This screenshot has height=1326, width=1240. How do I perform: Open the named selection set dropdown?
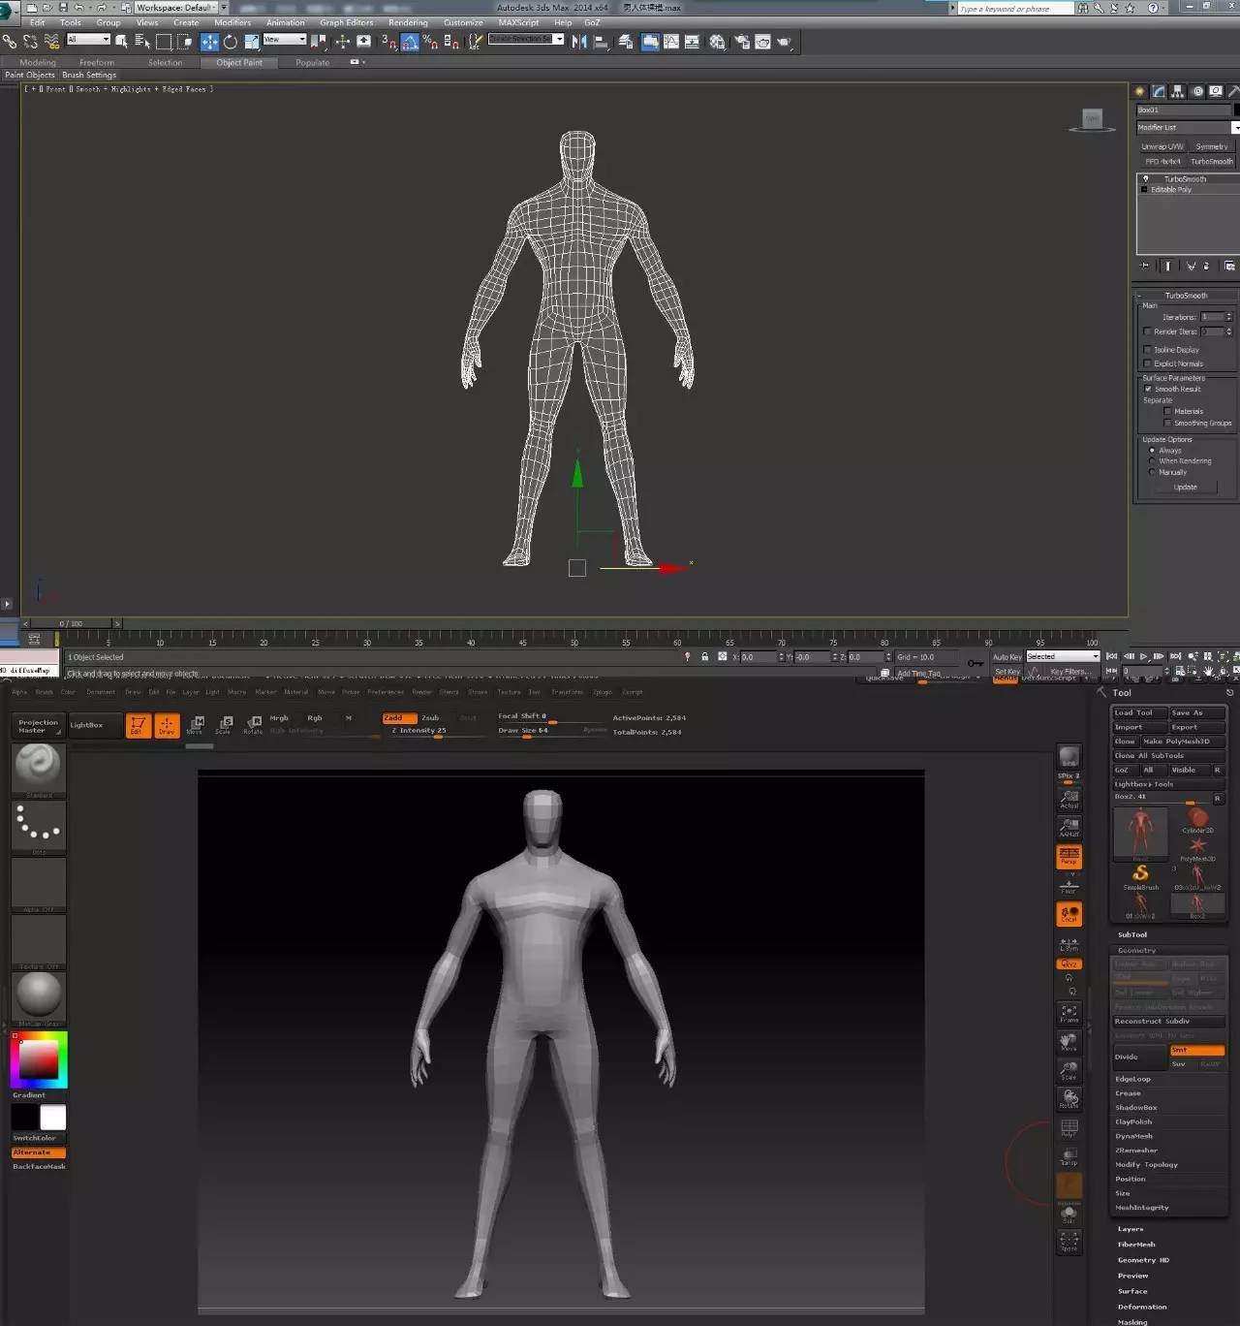[526, 40]
